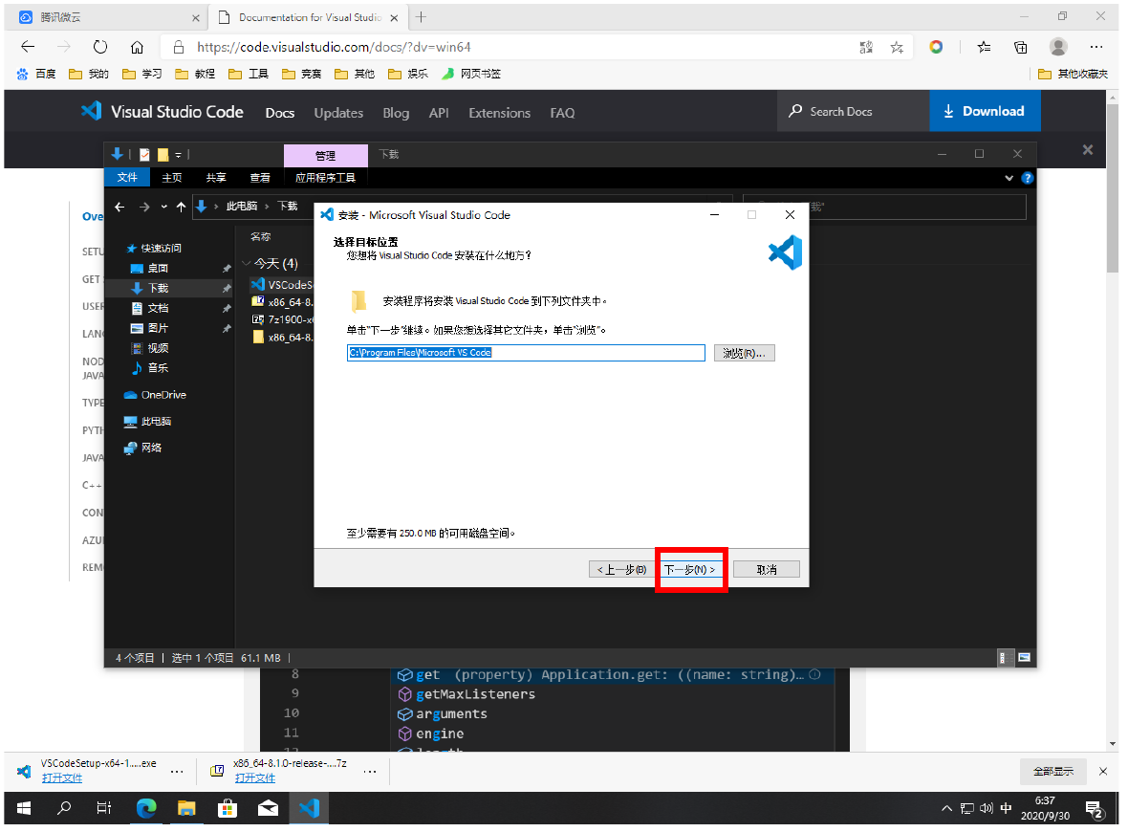Screen dimensions: 1128x832
Task: Open the Microsoft Store taskbar icon
Action: 228,808
